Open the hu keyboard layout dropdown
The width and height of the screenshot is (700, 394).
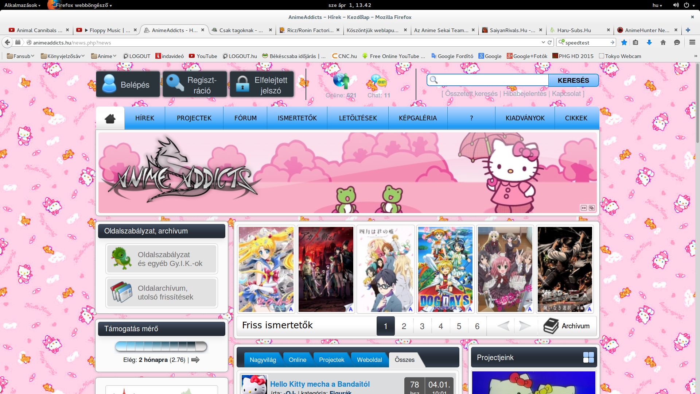coord(657,5)
